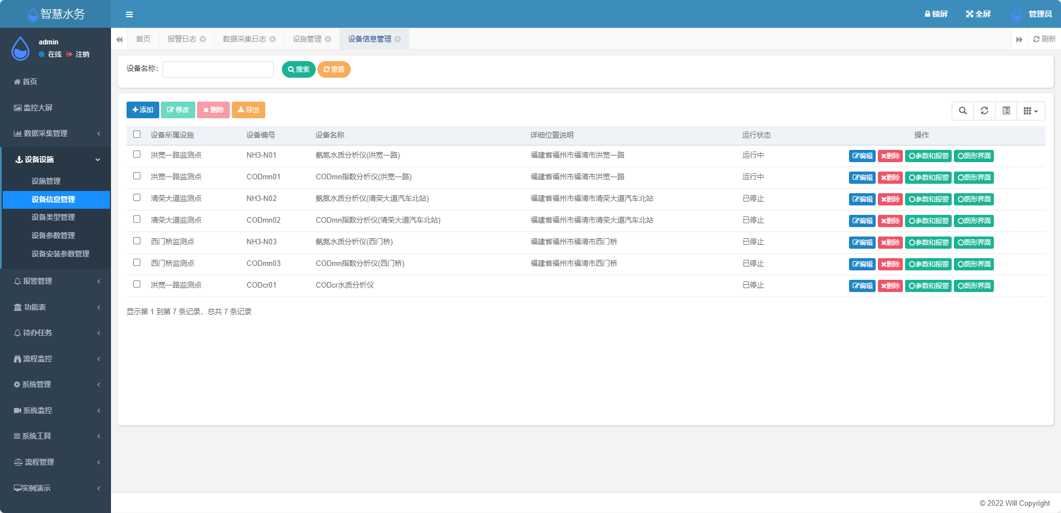Toggle the sidebar with the hamburger menu icon

tap(129, 14)
